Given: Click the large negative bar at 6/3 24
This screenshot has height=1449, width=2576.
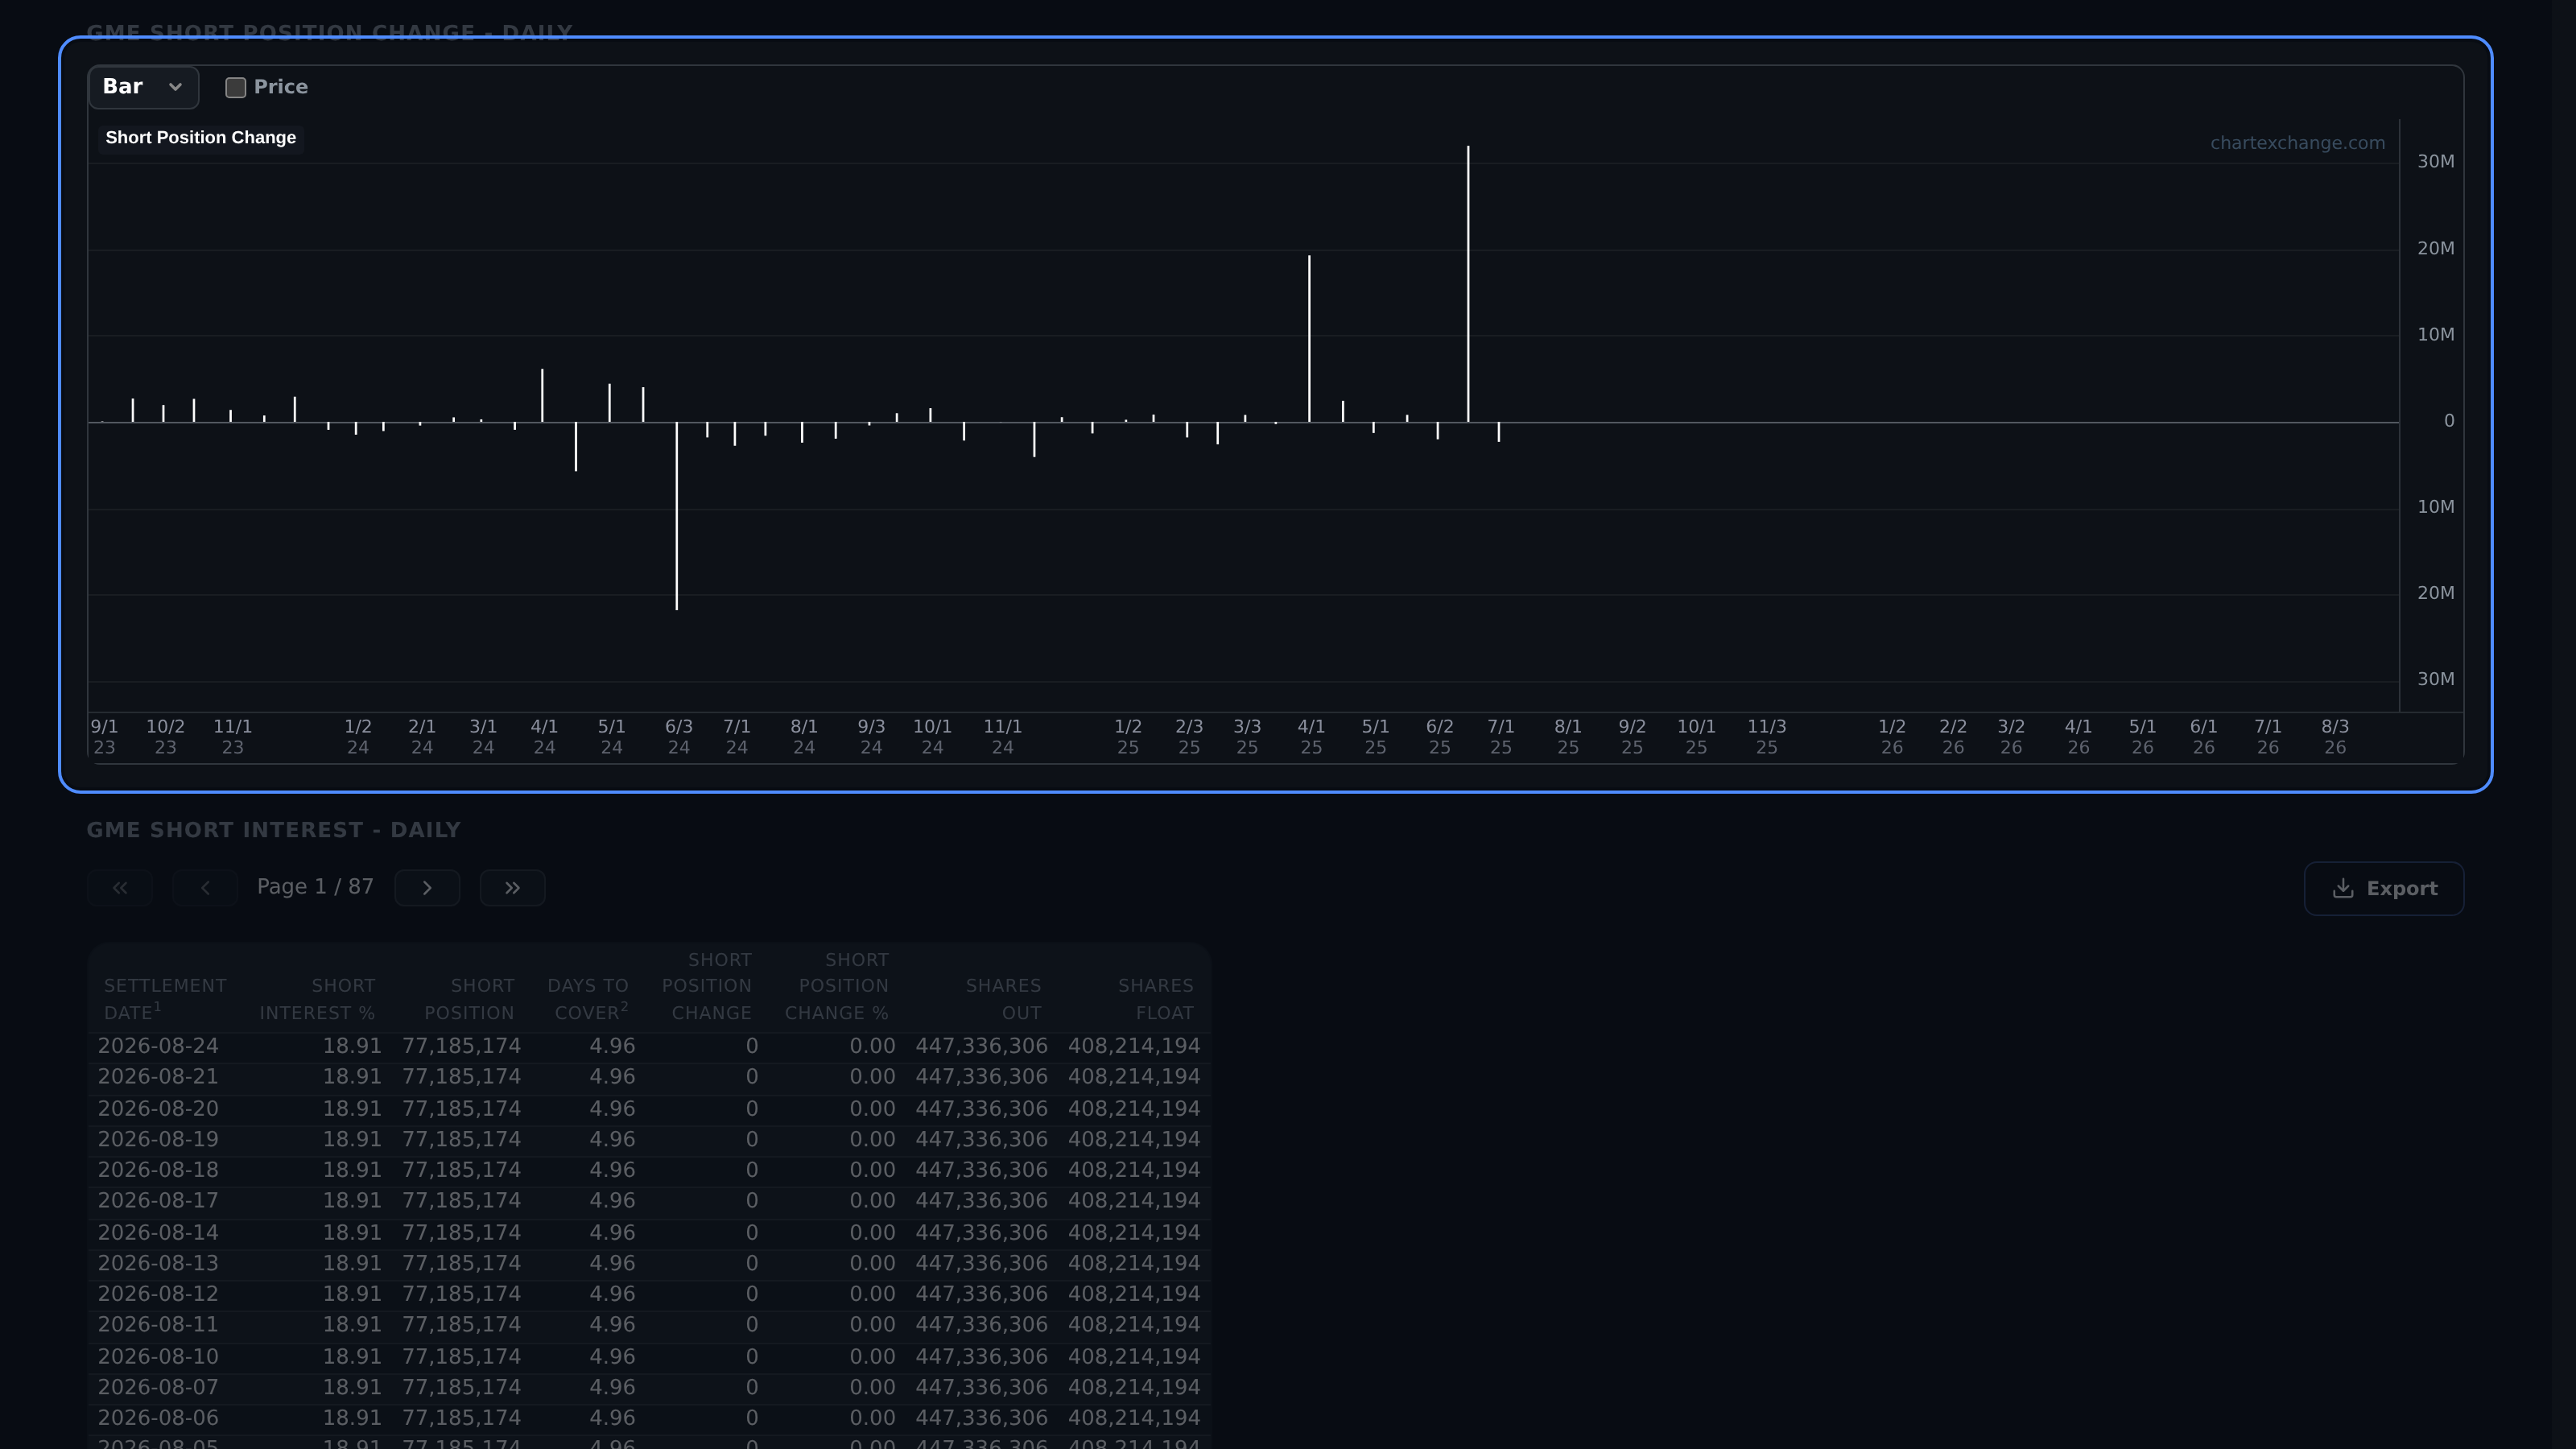Looking at the screenshot, I should [x=677, y=516].
